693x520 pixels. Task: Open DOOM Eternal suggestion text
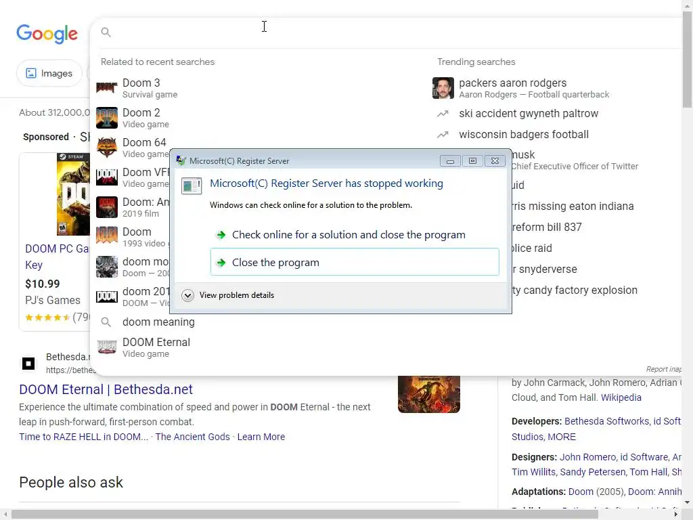[156, 342]
